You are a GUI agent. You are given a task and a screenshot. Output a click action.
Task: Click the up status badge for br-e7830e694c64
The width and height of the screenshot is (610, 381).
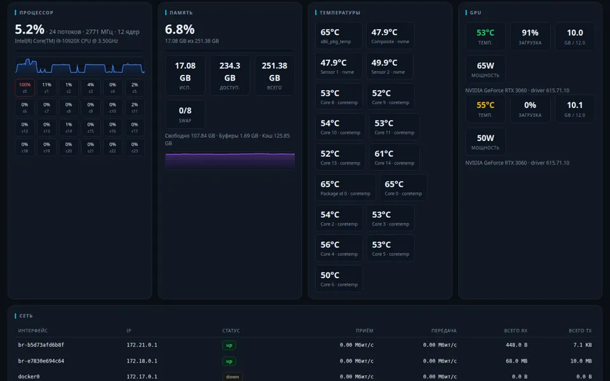pyautogui.click(x=229, y=361)
